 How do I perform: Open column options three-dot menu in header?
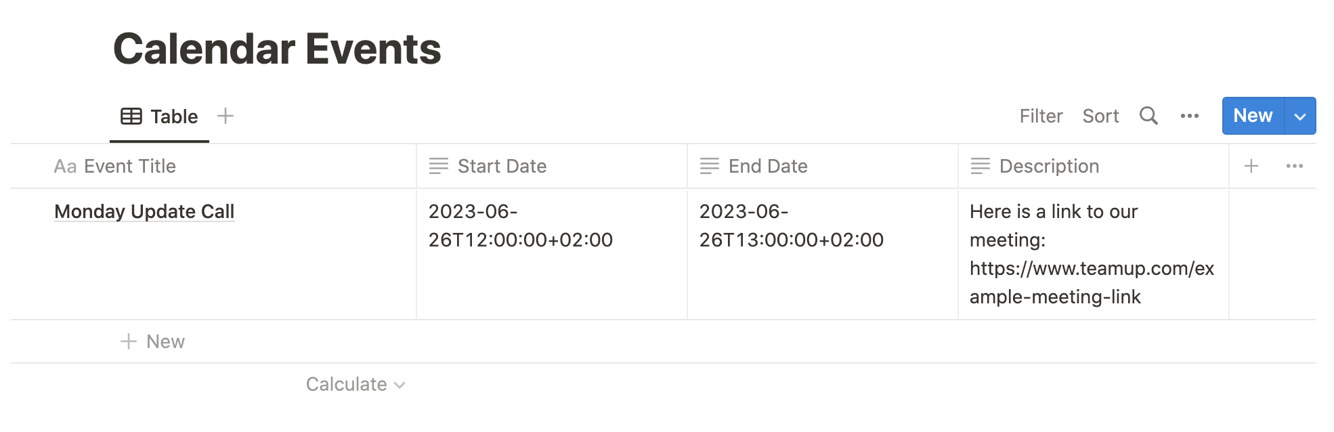tap(1295, 166)
